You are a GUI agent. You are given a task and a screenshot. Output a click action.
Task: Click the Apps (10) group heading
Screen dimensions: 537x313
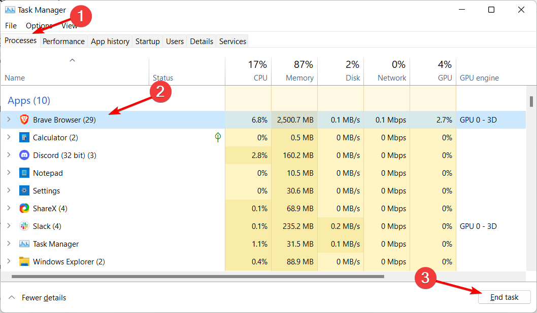pos(29,100)
